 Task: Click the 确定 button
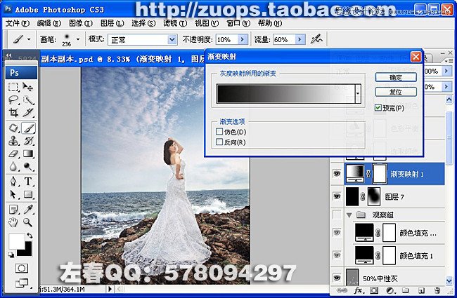pos(396,77)
